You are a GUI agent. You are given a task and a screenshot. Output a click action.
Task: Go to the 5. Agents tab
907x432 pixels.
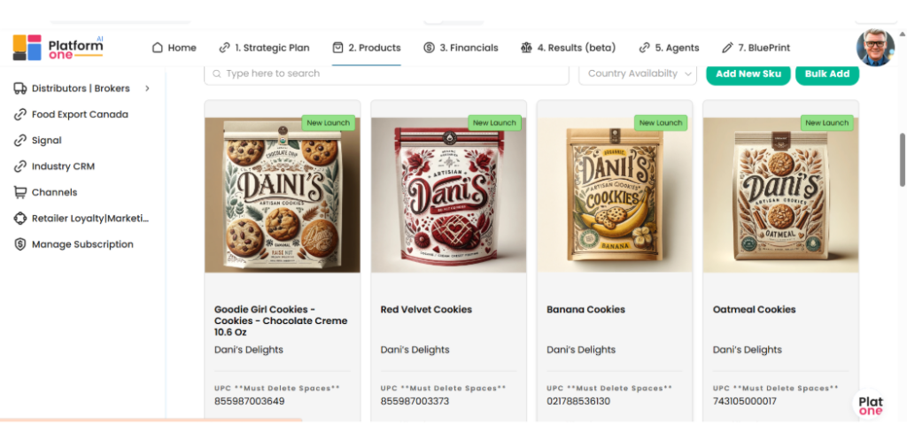point(669,48)
